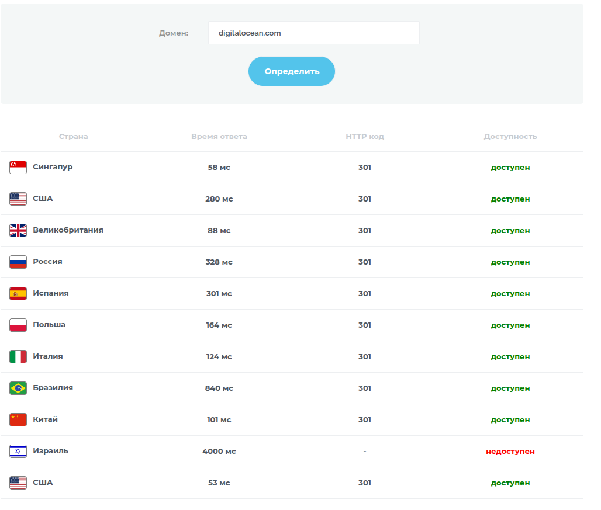Click the доступен status in Китай row
Image resolution: width=601 pixels, height=510 pixels.
(x=510, y=419)
